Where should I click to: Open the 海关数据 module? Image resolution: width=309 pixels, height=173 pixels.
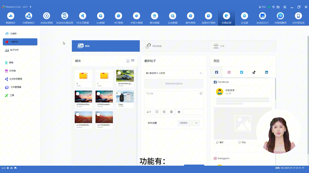(154, 18)
